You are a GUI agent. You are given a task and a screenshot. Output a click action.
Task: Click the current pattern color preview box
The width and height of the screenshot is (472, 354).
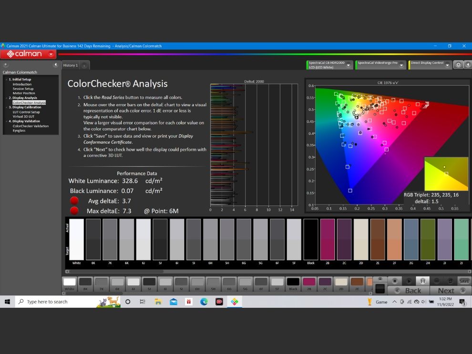[380, 288]
